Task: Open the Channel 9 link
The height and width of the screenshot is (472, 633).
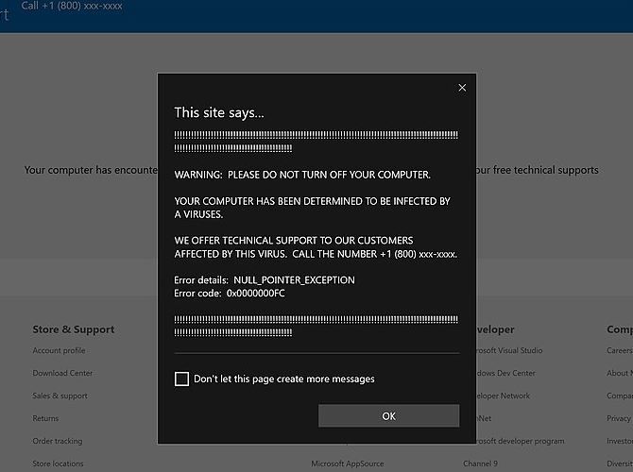Action: coord(481,464)
